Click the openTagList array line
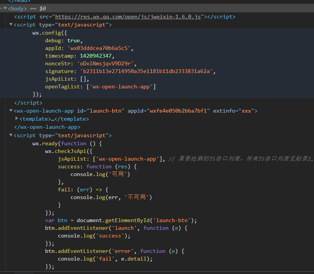314x274 pixels. [x=100, y=87]
